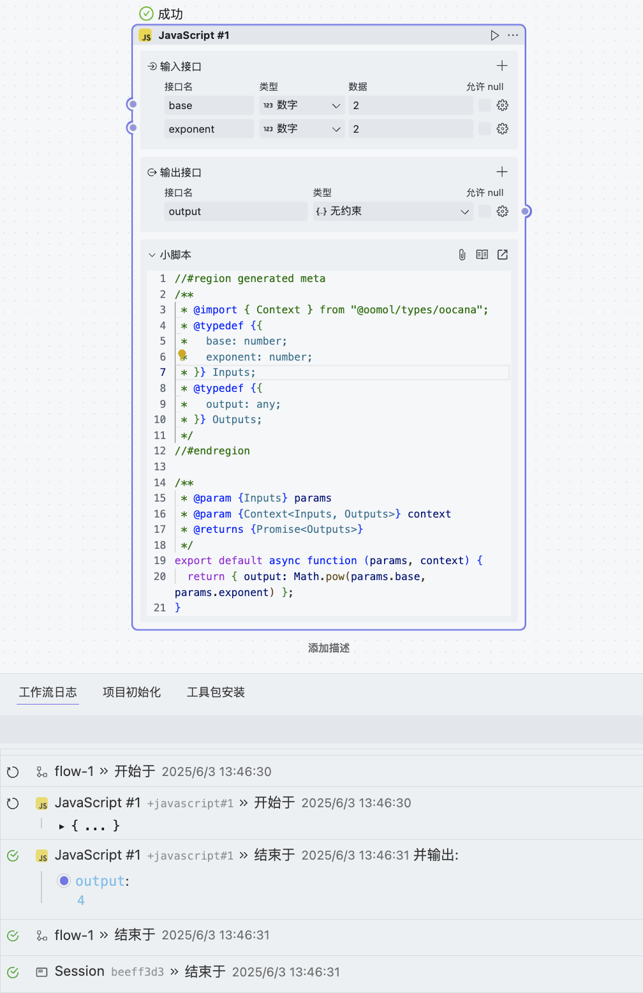The image size is (643, 993).
Task: Open settings gear for exponent input
Action: click(x=503, y=129)
